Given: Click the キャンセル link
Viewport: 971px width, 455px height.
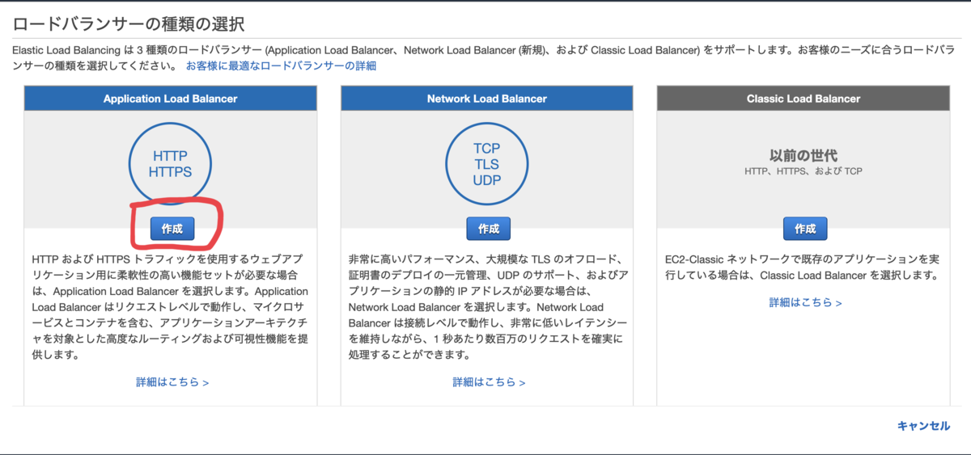Looking at the screenshot, I should tap(924, 426).
